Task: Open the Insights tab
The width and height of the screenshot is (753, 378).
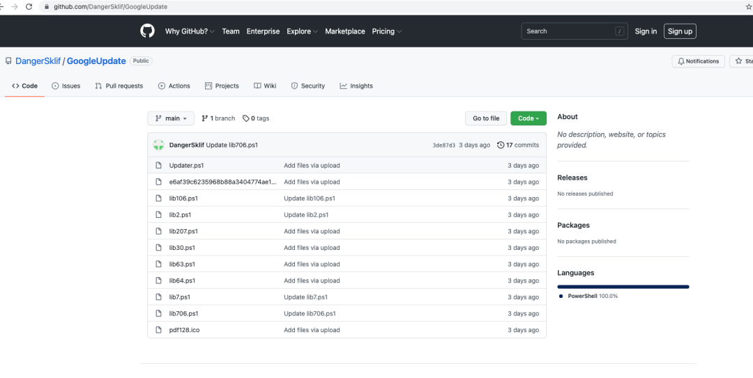Action: pyautogui.click(x=356, y=86)
